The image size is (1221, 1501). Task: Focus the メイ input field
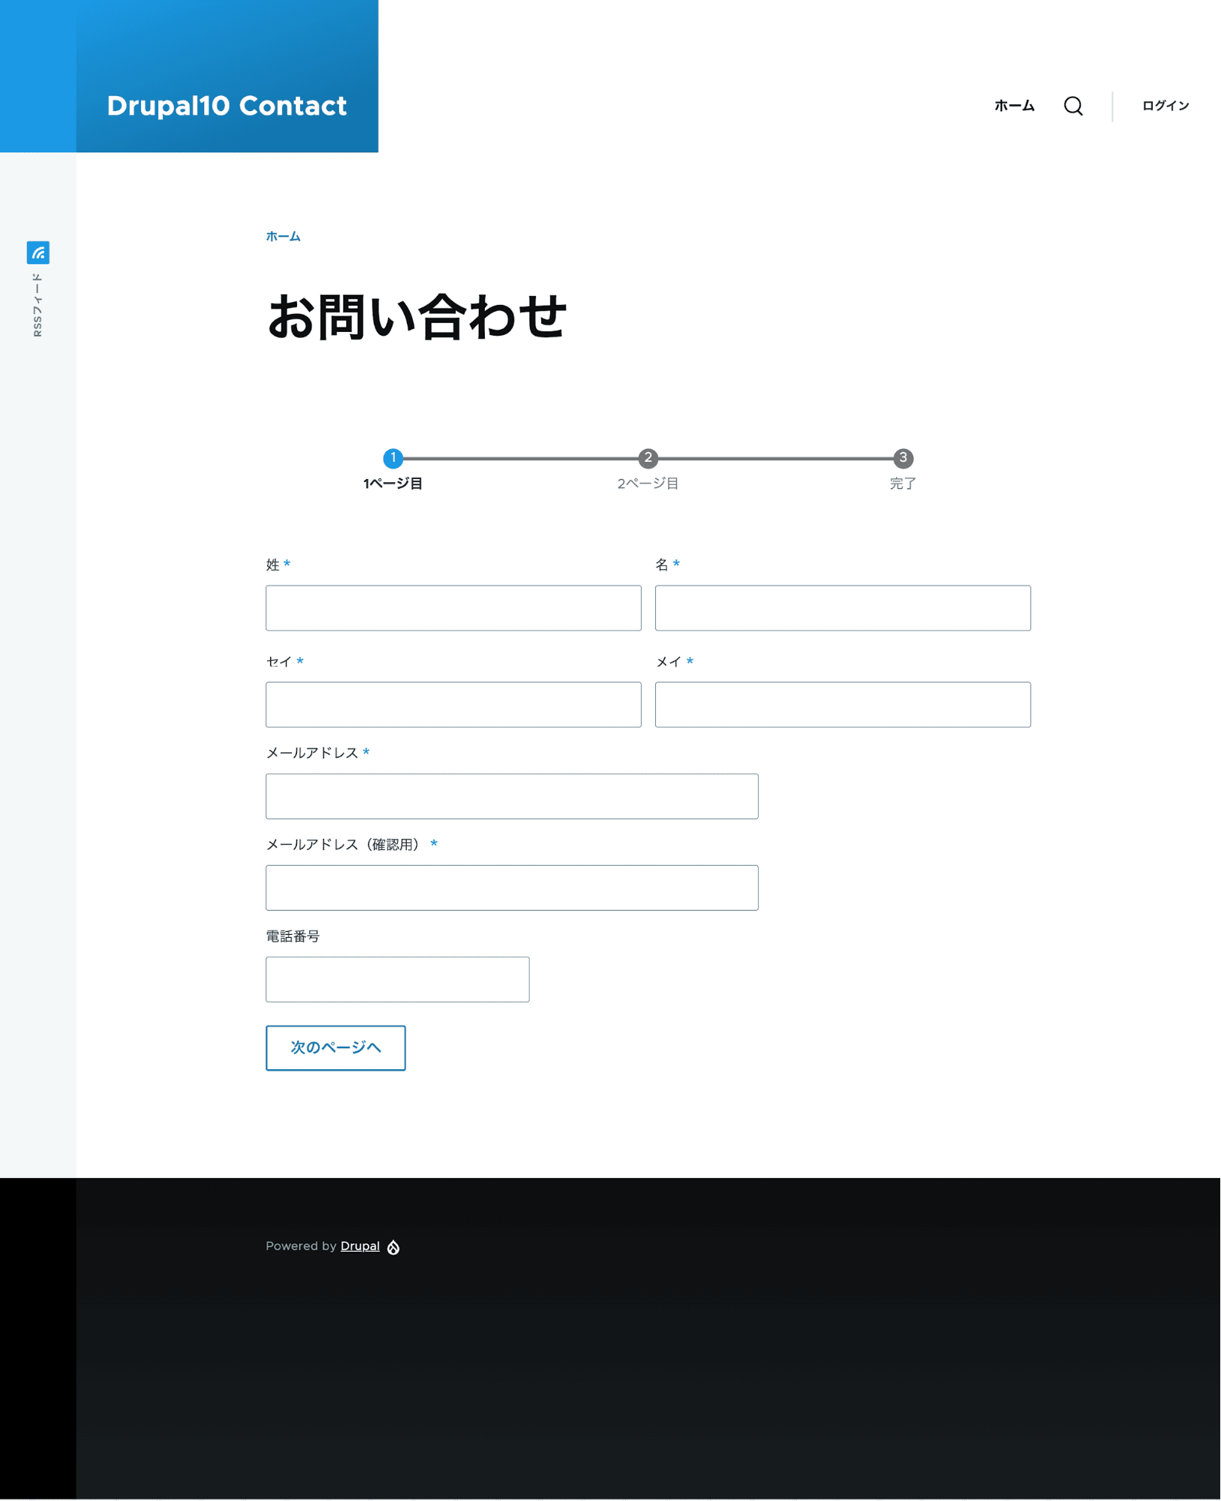click(843, 704)
